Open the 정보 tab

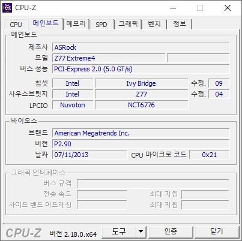pos(180,24)
